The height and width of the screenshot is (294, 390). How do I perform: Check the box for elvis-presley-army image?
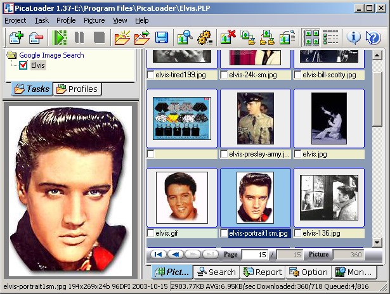click(224, 154)
